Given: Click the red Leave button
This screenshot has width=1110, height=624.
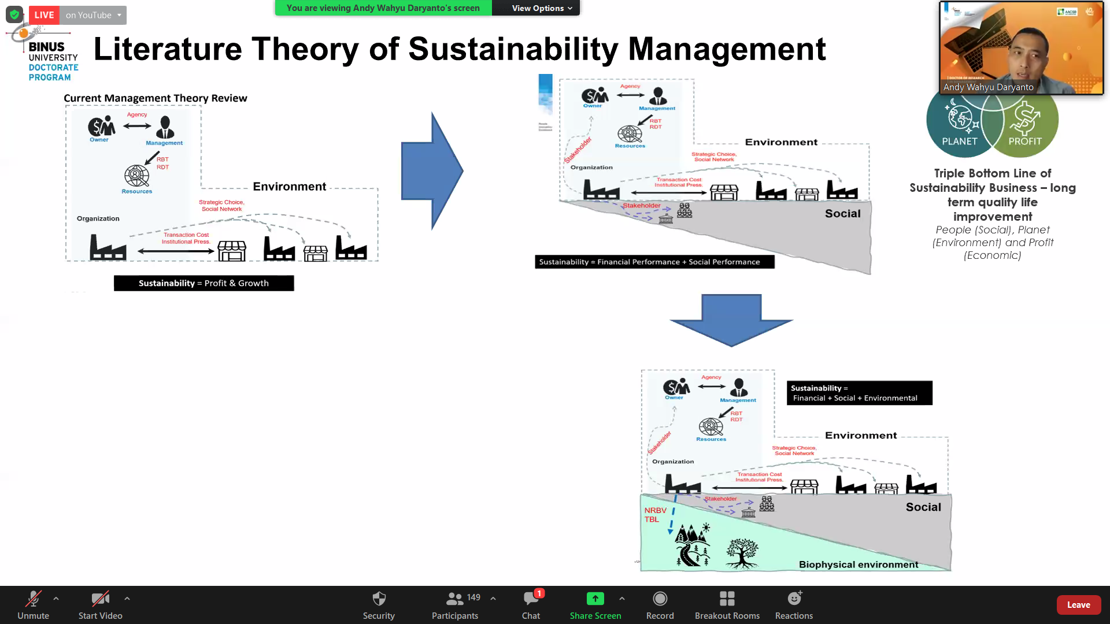Looking at the screenshot, I should tap(1078, 605).
